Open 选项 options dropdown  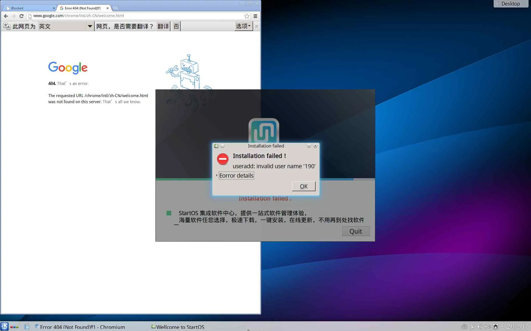pos(243,26)
